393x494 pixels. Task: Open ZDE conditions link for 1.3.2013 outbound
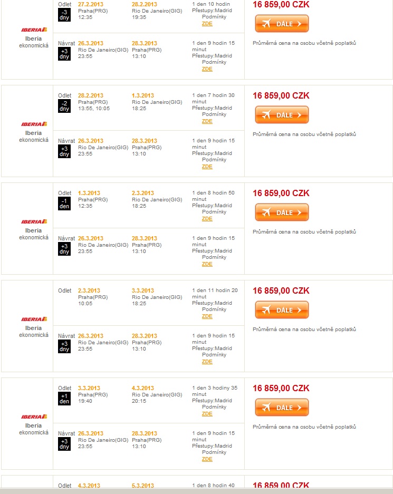207,219
